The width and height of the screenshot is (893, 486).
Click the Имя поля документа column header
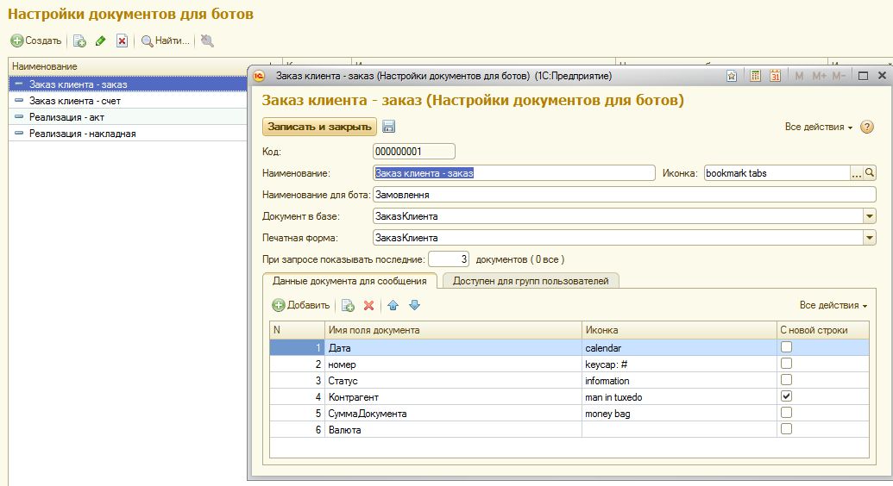point(453,330)
